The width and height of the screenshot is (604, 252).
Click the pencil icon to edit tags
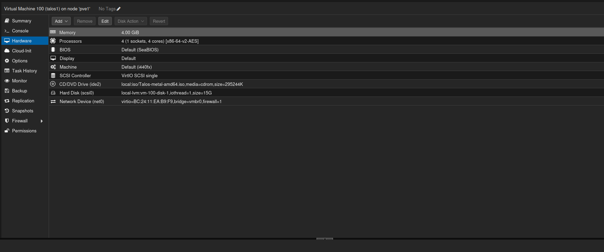[119, 9]
